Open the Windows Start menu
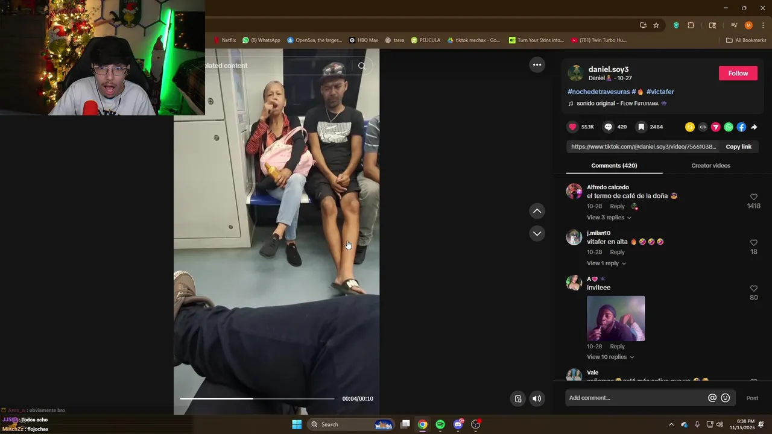This screenshot has height=434, width=772. point(297,424)
